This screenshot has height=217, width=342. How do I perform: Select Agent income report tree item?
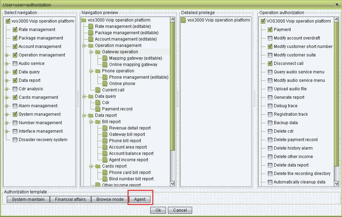tap(129, 160)
